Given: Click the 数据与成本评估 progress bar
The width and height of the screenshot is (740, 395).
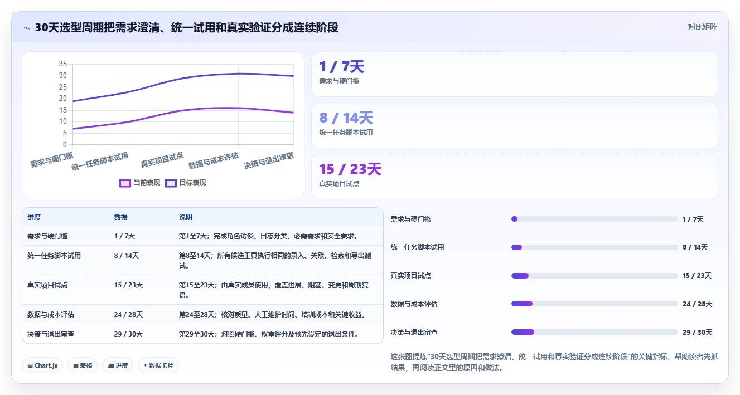Looking at the screenshot, I should [594, 304].
